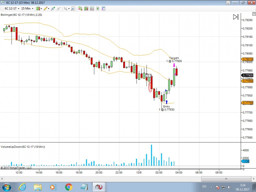The height and width of the screenshot is (192, 256).
Task: Open the candlestick chart style dropdown
Action: pos(39,9)
